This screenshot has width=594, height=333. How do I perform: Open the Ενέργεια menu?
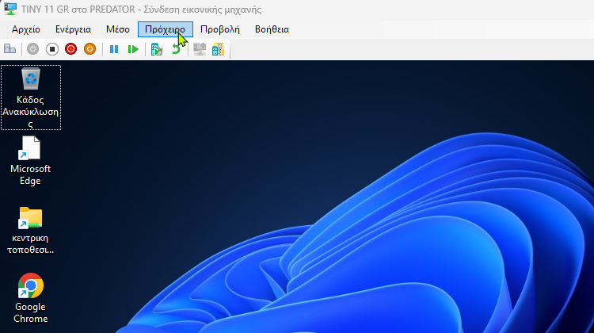73,29
